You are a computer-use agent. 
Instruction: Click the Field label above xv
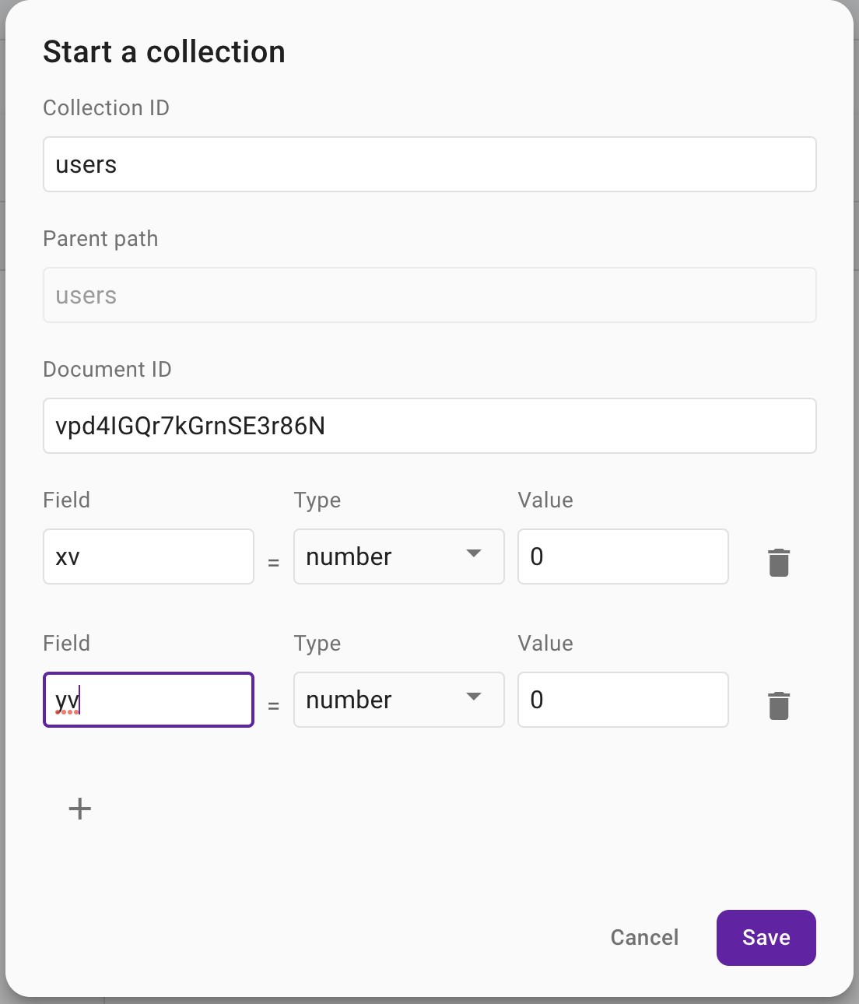[66, 500]
